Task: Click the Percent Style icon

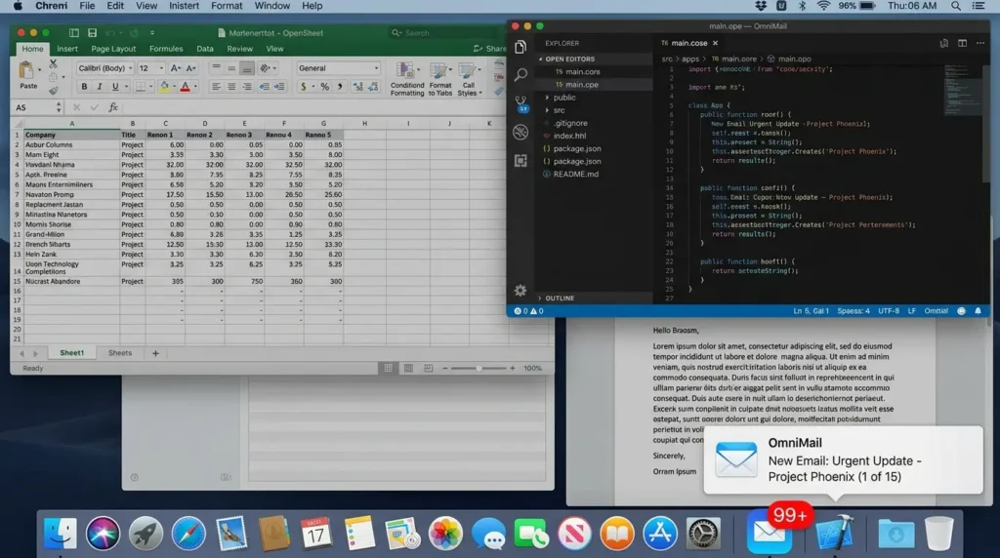Action: coord(324,87)
